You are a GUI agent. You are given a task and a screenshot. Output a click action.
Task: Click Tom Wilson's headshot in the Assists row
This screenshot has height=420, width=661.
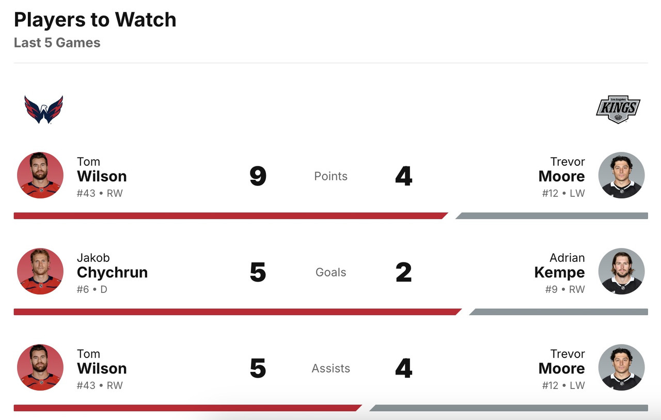(x=40, y=367)
